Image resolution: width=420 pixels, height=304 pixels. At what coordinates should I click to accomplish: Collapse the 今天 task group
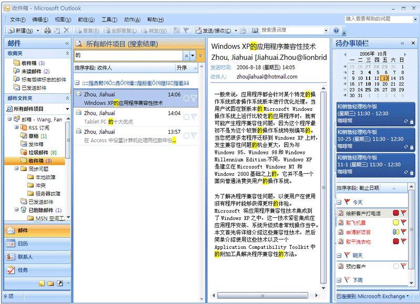339,202
